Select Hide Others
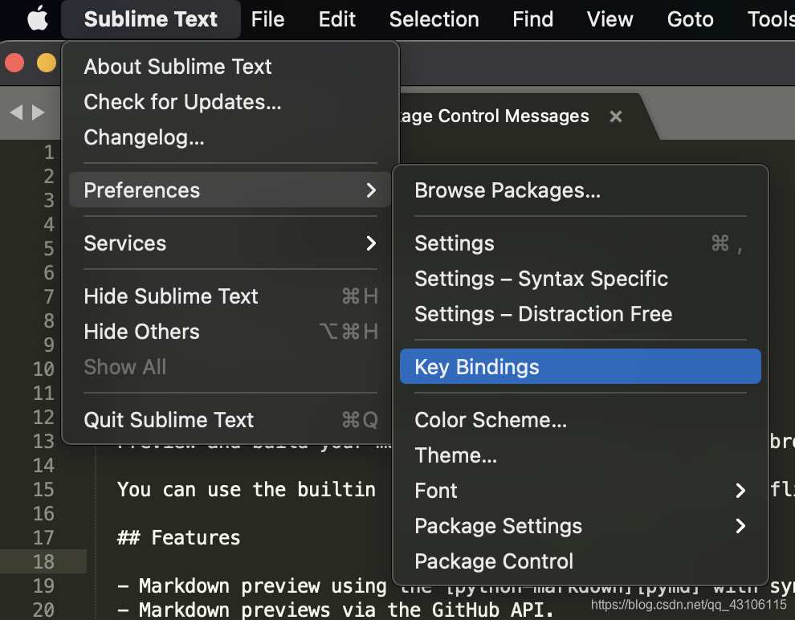This screenshot has width=795, height=620. coord(141,332)
